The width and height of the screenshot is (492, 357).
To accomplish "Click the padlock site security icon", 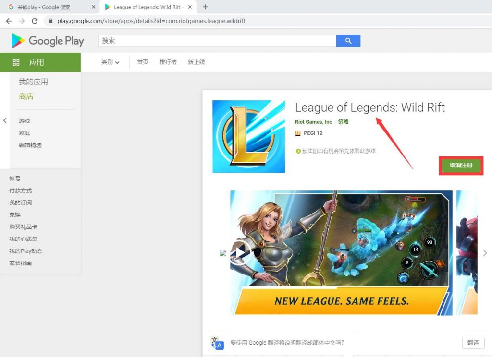I will coord(50,21).
